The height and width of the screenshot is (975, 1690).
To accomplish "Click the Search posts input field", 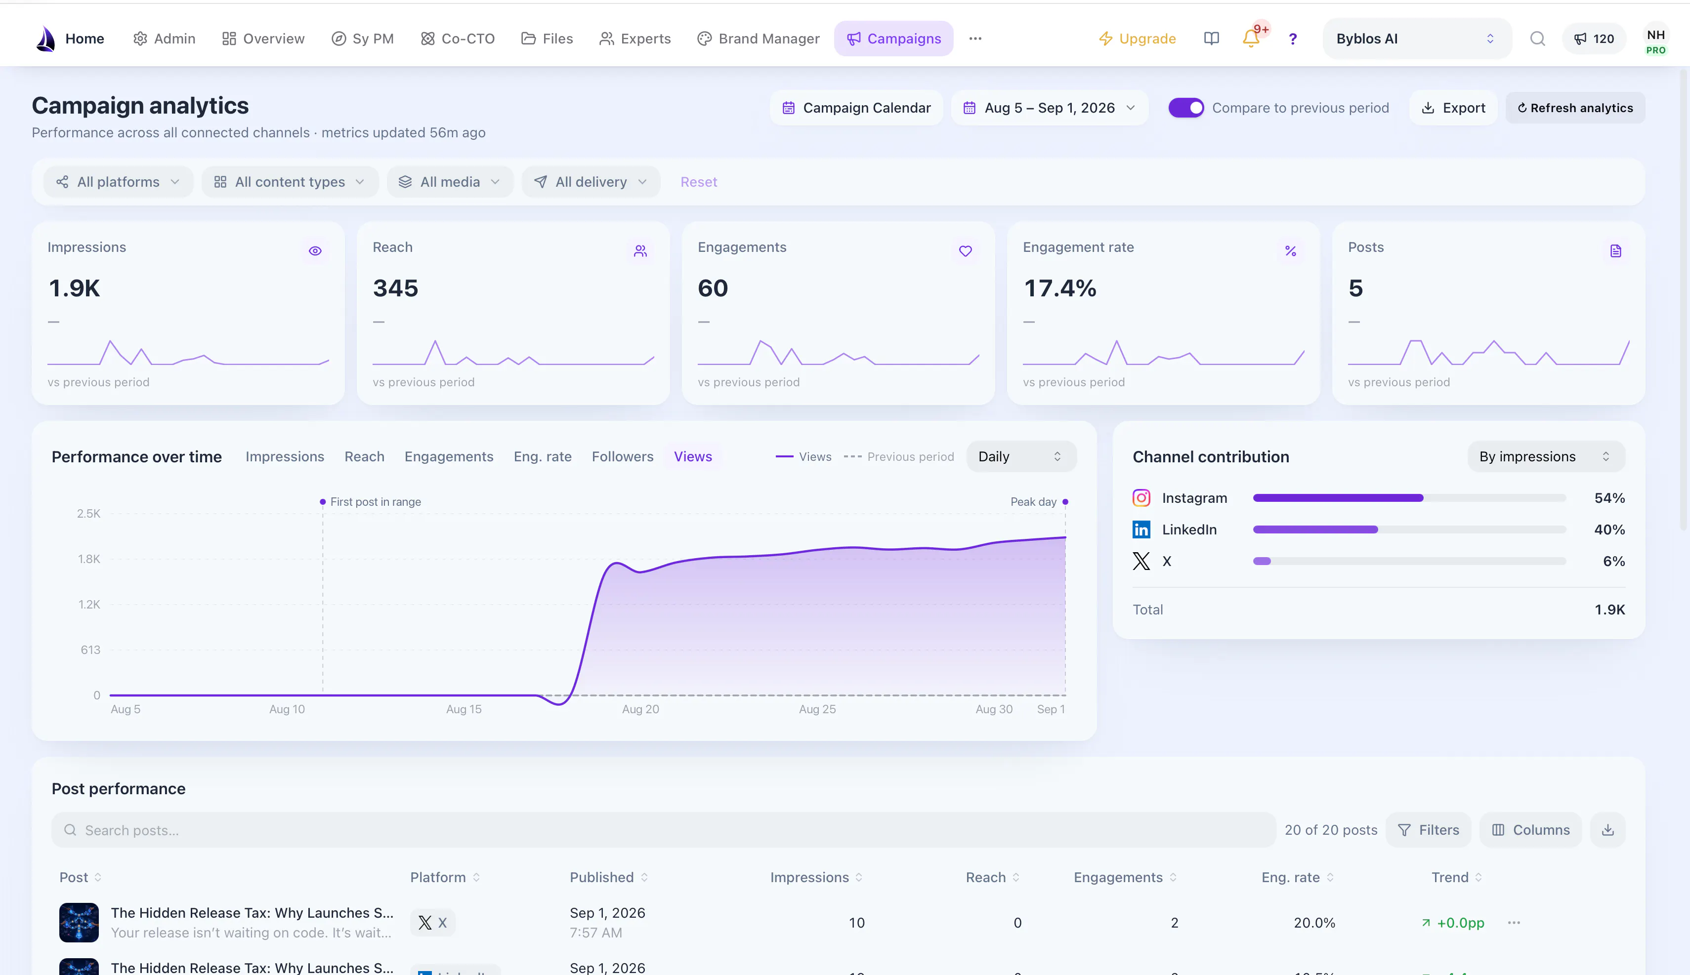I will pos(663,830).
